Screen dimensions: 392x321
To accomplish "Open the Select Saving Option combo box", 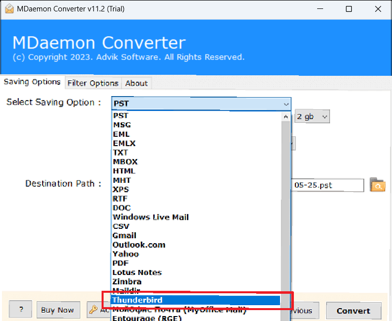I will pos(201,104).
